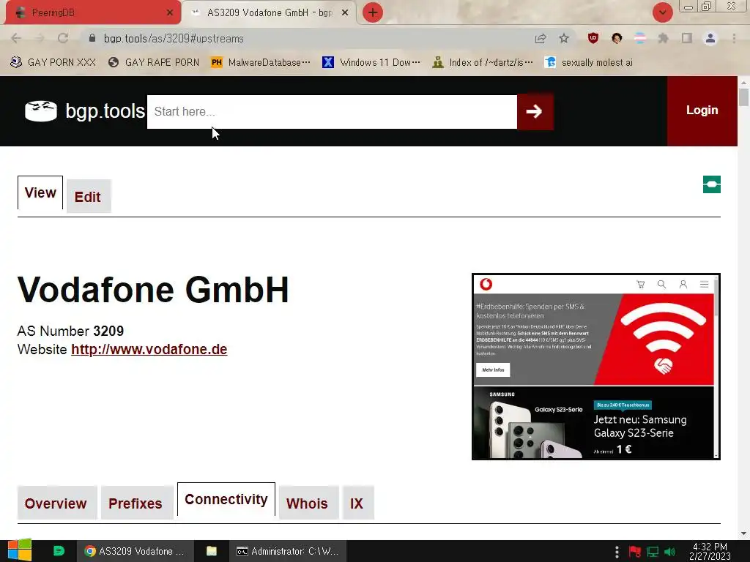The height and width of the screenshot is (562, 750).
Task: Open the round avatar extension icon
Action: (617, 38)
